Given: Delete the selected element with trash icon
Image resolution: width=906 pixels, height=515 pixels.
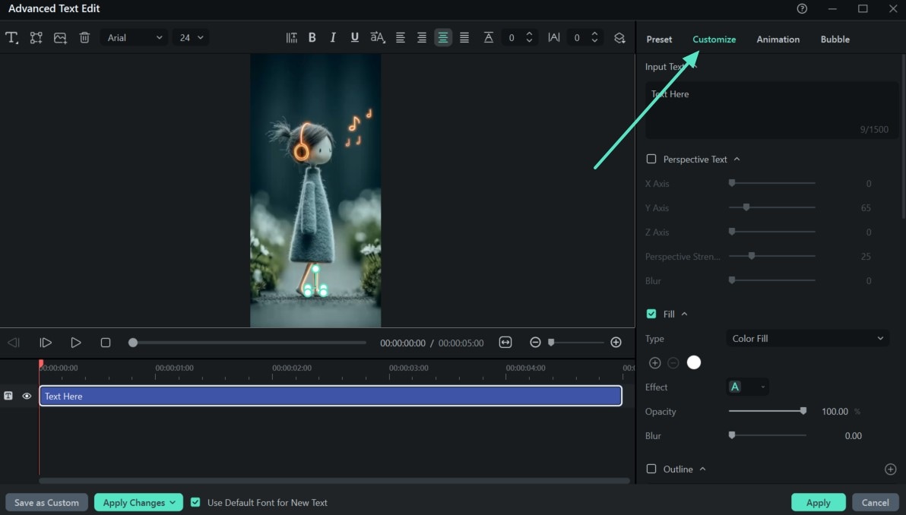Looking at the screenshot, I should tap(84, 38).
